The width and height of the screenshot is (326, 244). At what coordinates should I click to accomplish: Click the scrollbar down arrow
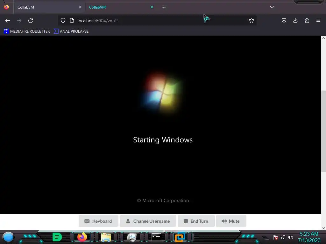tap(323, 228)
